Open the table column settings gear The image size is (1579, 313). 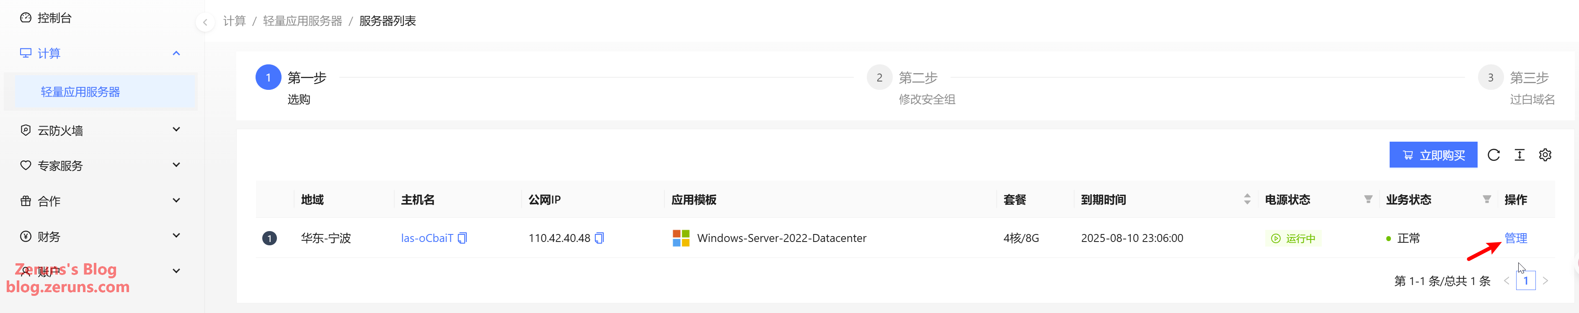pos(1545,155)
